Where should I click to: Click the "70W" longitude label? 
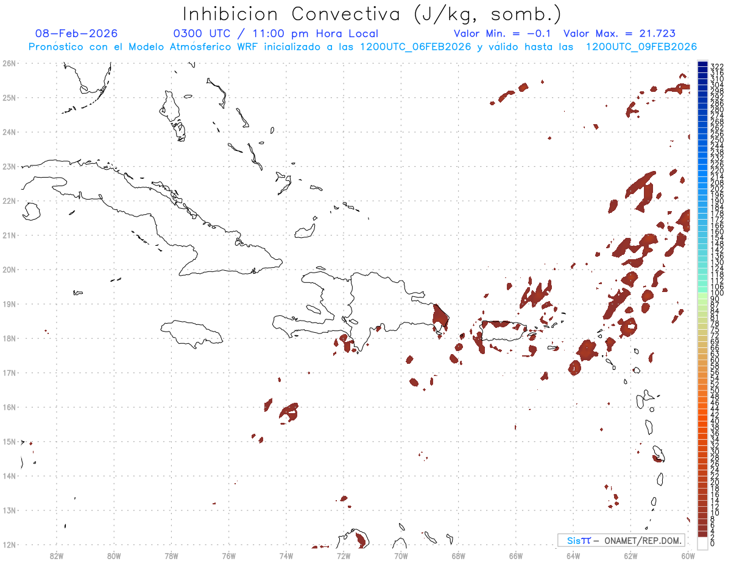pos(401,555)
